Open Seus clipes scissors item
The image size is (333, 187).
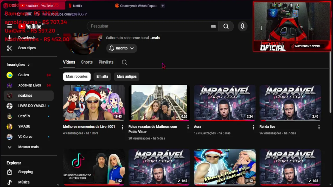[29, 48]
